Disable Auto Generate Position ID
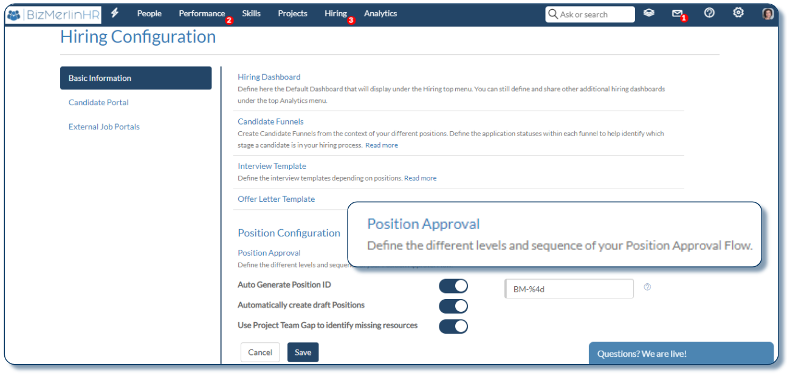Viewport: 787px width, 375px height. (453, 285)
